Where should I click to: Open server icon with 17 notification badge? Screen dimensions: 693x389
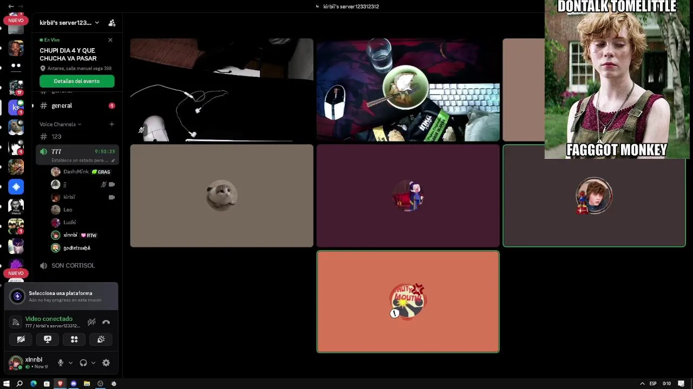pyautogui.click(x=16, y=88)
